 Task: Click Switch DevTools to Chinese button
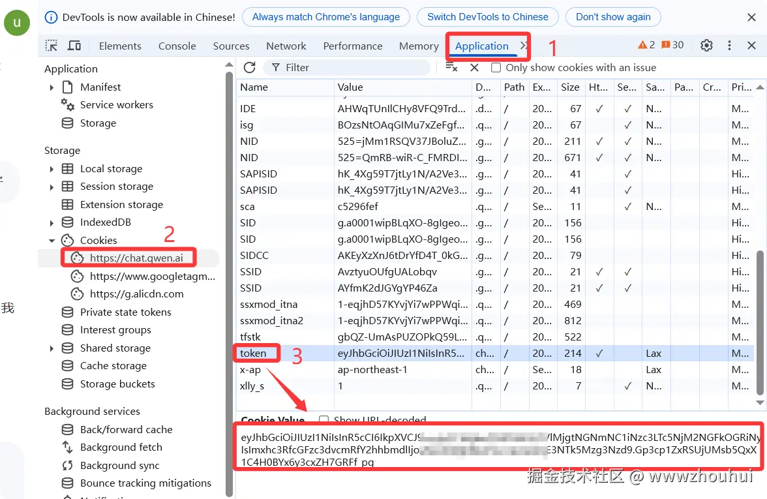coord(488,17)
